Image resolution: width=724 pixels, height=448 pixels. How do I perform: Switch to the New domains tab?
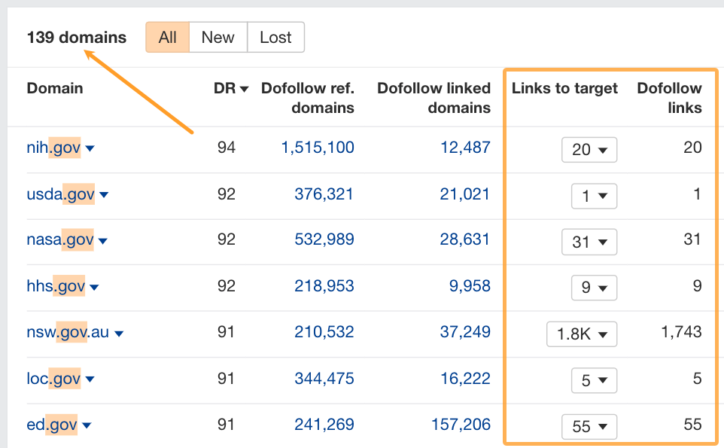tap(218, 38)
